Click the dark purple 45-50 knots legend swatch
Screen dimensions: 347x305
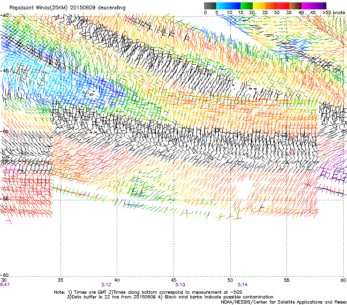click(x=320, y=6)
